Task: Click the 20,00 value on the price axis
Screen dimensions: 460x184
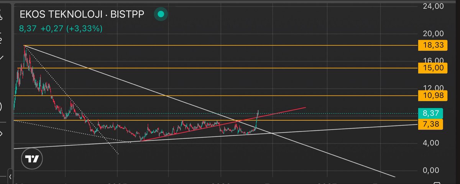Action: (x=433, y=34)
